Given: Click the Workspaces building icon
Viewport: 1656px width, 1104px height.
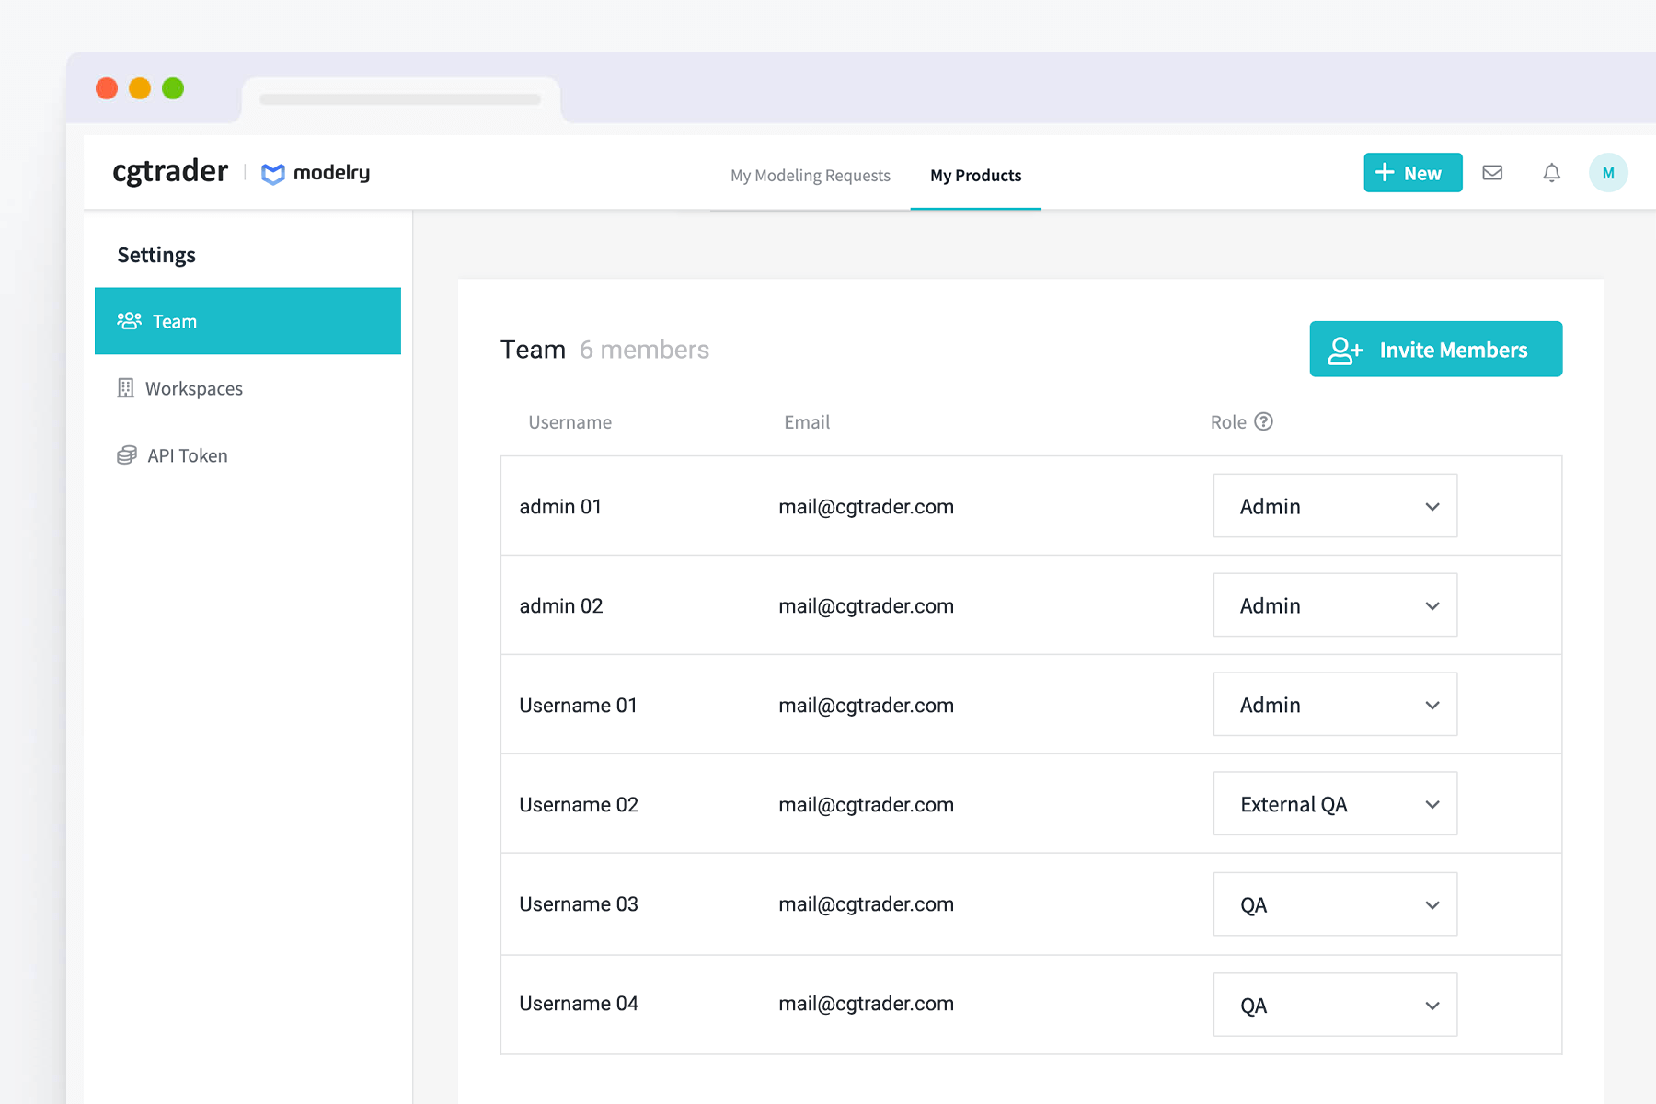Looking at the screenshot, I should pos(126,388).
